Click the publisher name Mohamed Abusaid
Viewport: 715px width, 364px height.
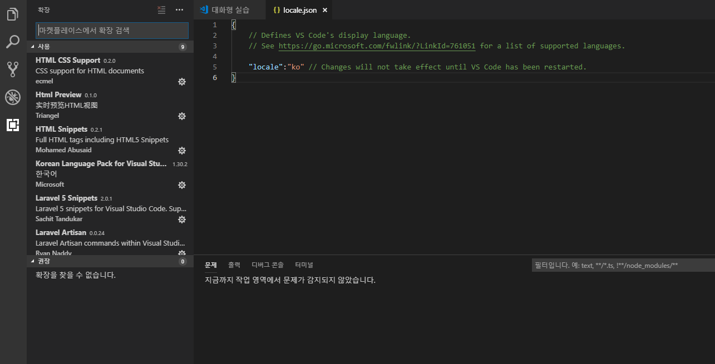63,150
